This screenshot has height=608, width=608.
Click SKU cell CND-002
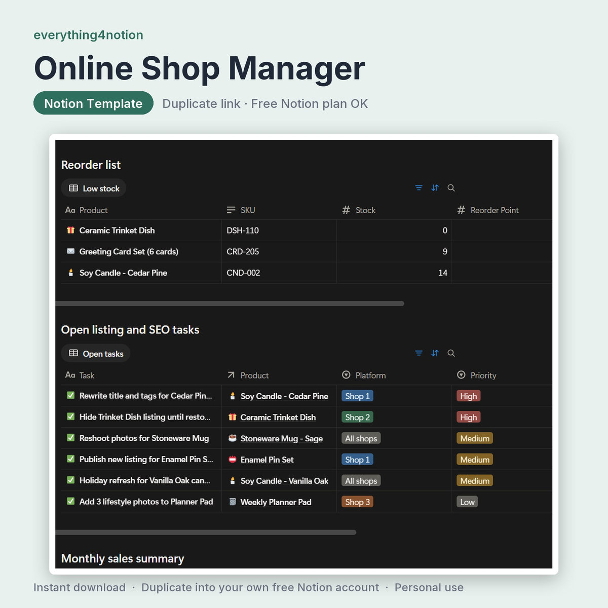pos(243,273)
